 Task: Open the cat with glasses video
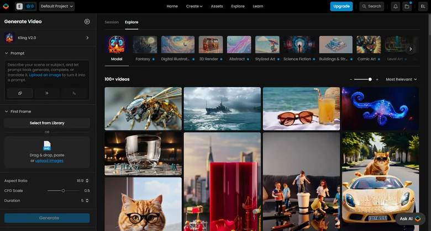(143, 204)
